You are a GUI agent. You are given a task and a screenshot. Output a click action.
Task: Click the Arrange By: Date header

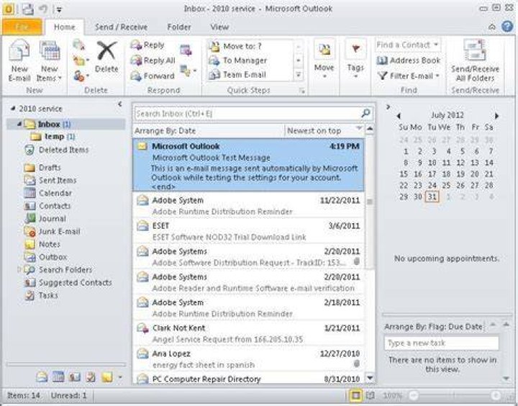[x=165, y=131]
